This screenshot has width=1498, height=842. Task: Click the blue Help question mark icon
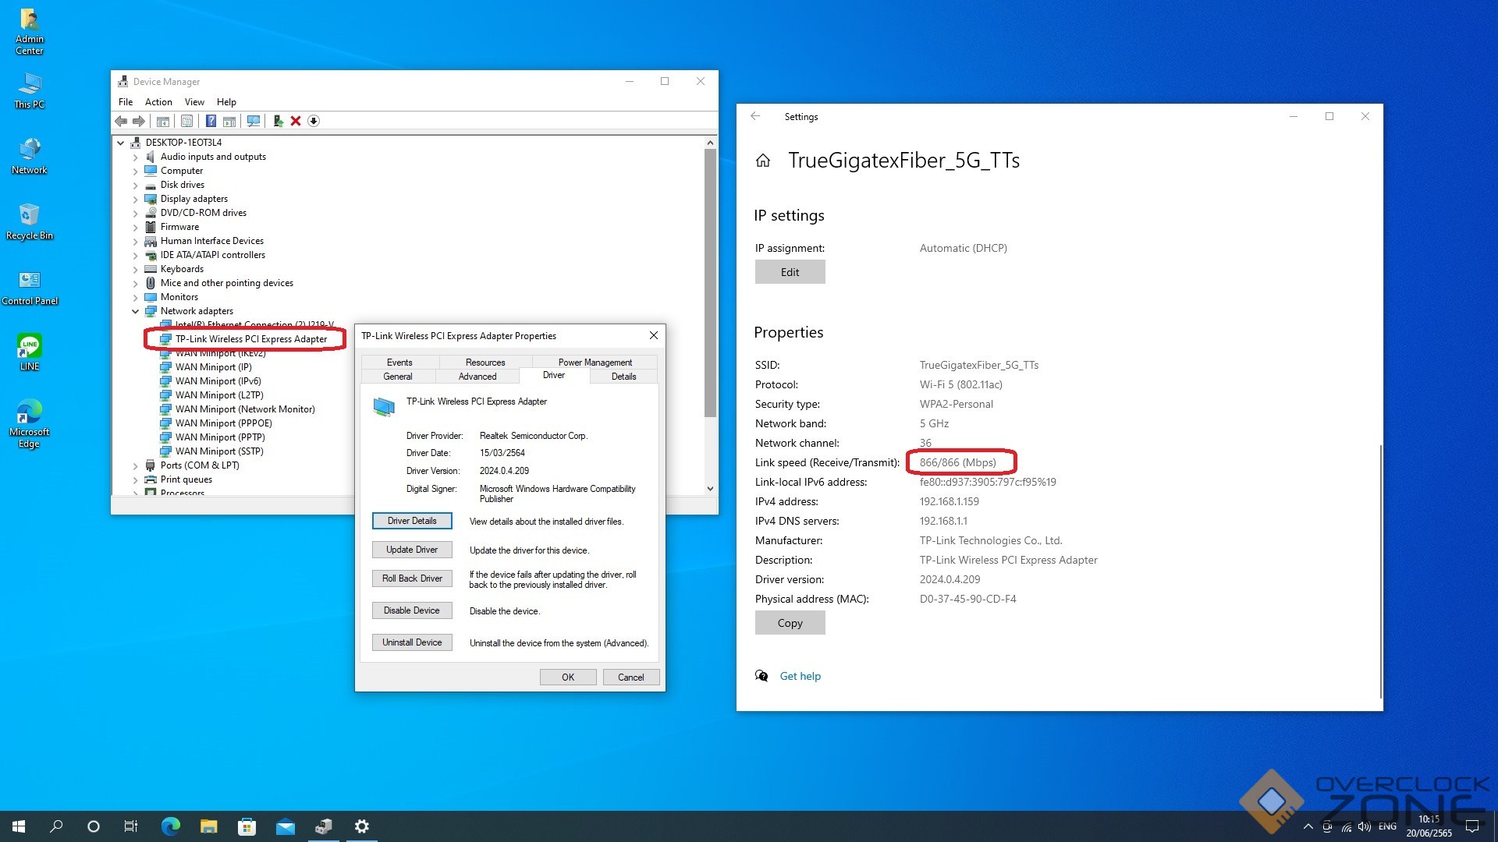[211, 121]
